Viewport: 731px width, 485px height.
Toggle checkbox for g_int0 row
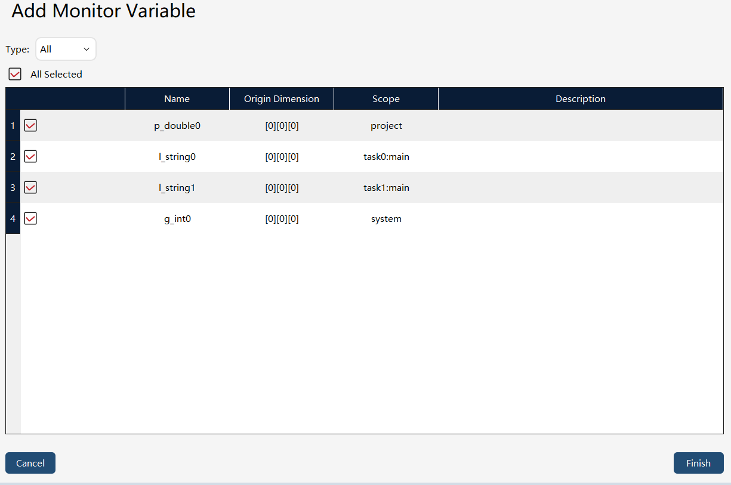(x=30, y=218)
